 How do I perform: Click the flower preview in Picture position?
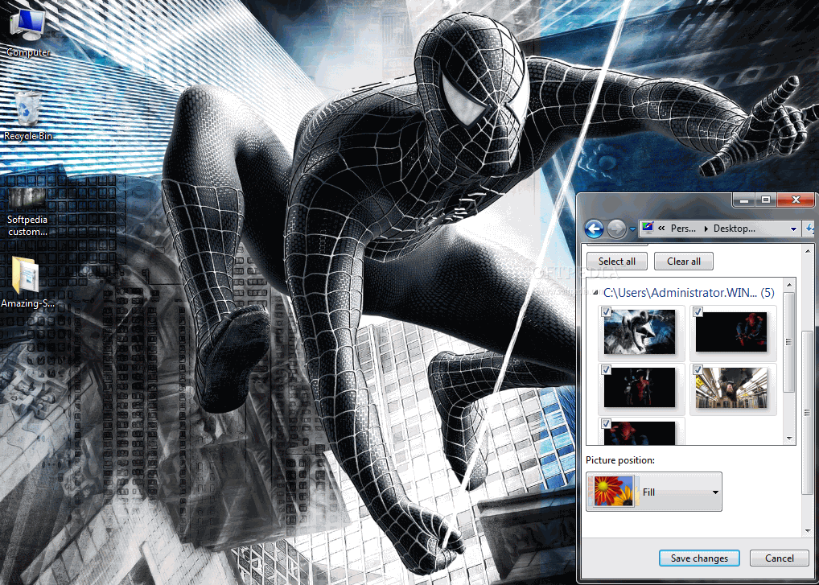click(x=613, y=492)
